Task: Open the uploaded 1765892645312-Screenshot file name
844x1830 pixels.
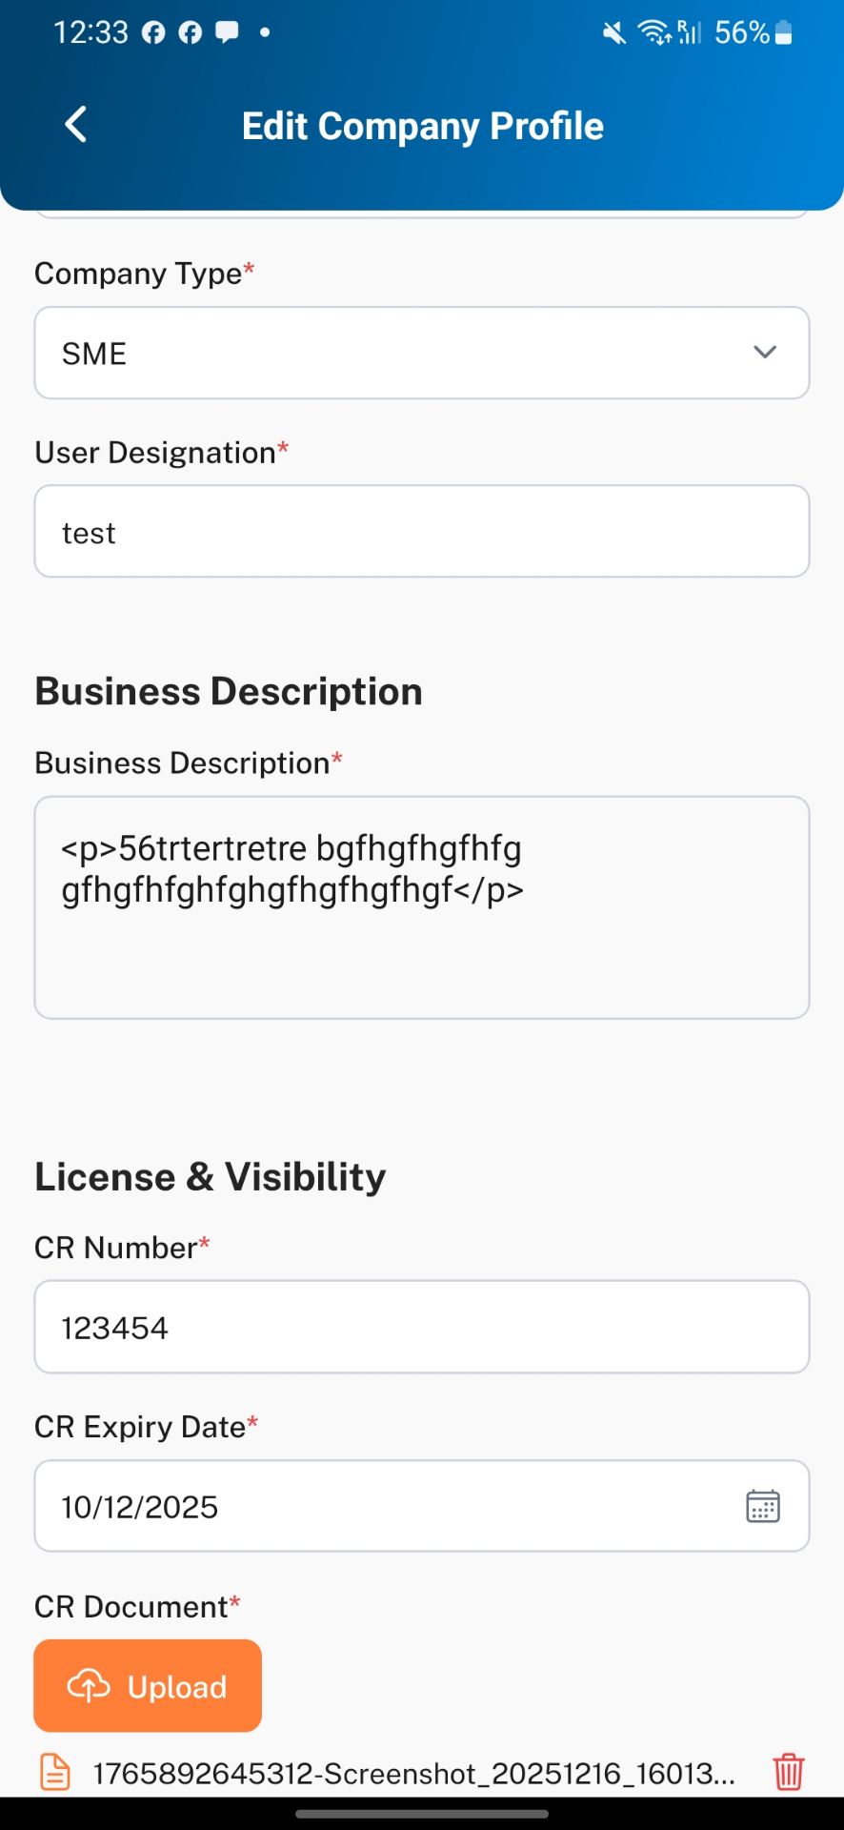Action: (413, 1773)
